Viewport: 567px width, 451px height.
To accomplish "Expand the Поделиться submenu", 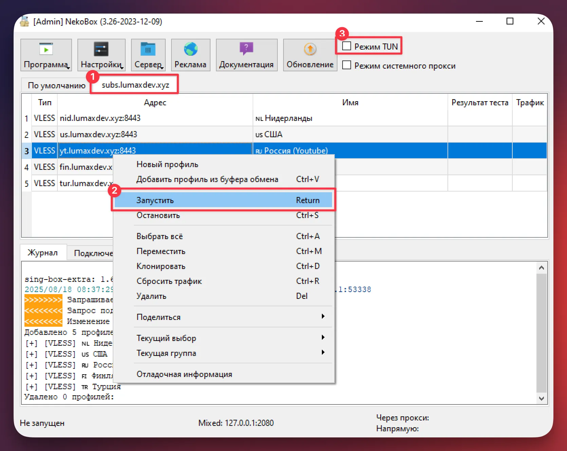I will pyautogui.click(x=223, y=317).
